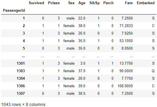
Task: Click Embarked value C in row 2
Action: click(x=153, y=26)
